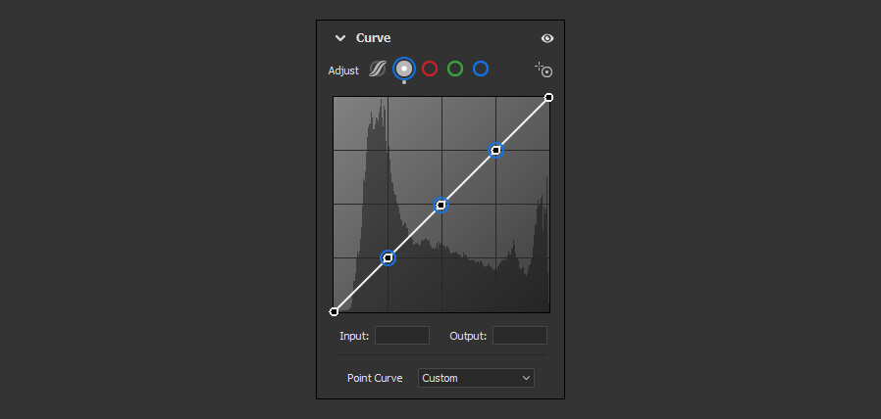
Task: Click the Point Curve label
Action: click(375, 378)
